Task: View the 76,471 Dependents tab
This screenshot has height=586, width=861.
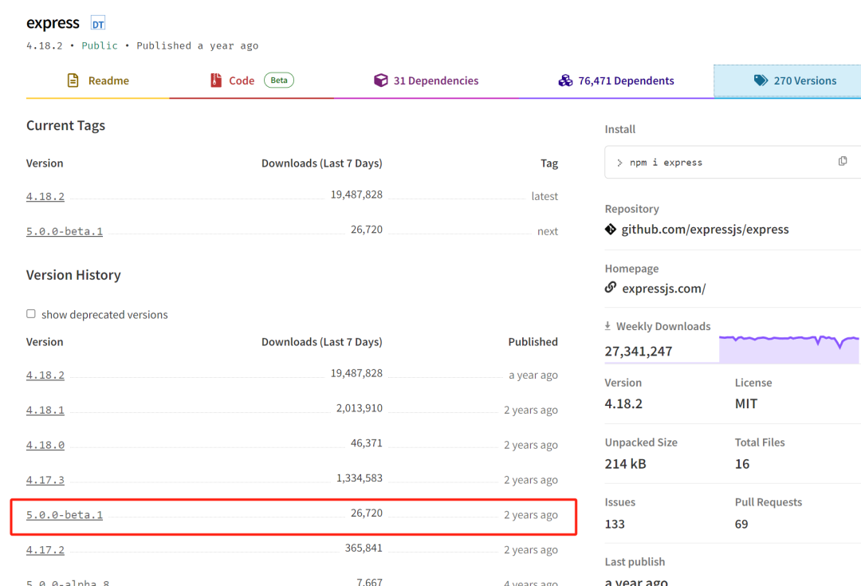Action: (616, 81)
